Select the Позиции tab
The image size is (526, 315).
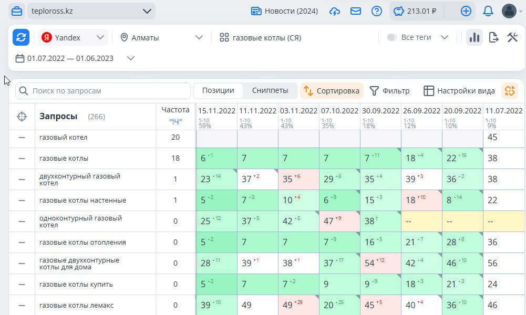click(x=218, y=90)
